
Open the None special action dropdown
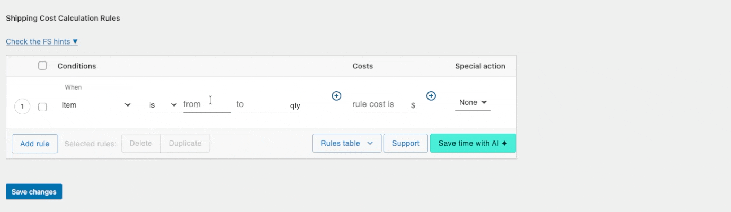(473, 102)
